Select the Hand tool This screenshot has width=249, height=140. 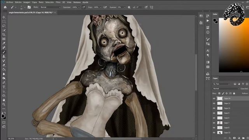4,100
